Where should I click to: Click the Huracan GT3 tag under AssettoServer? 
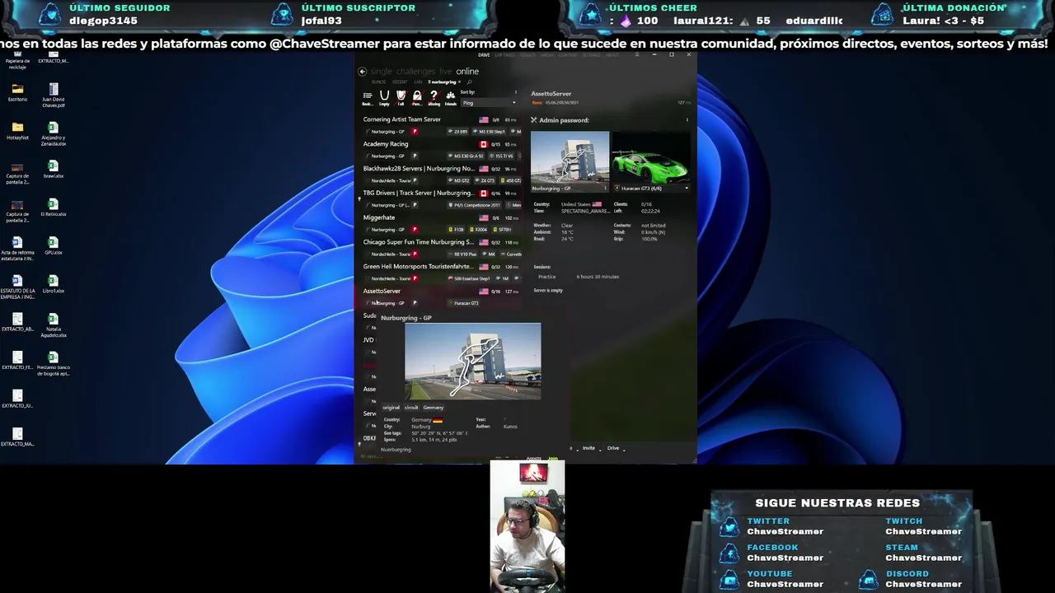point(463,303)
